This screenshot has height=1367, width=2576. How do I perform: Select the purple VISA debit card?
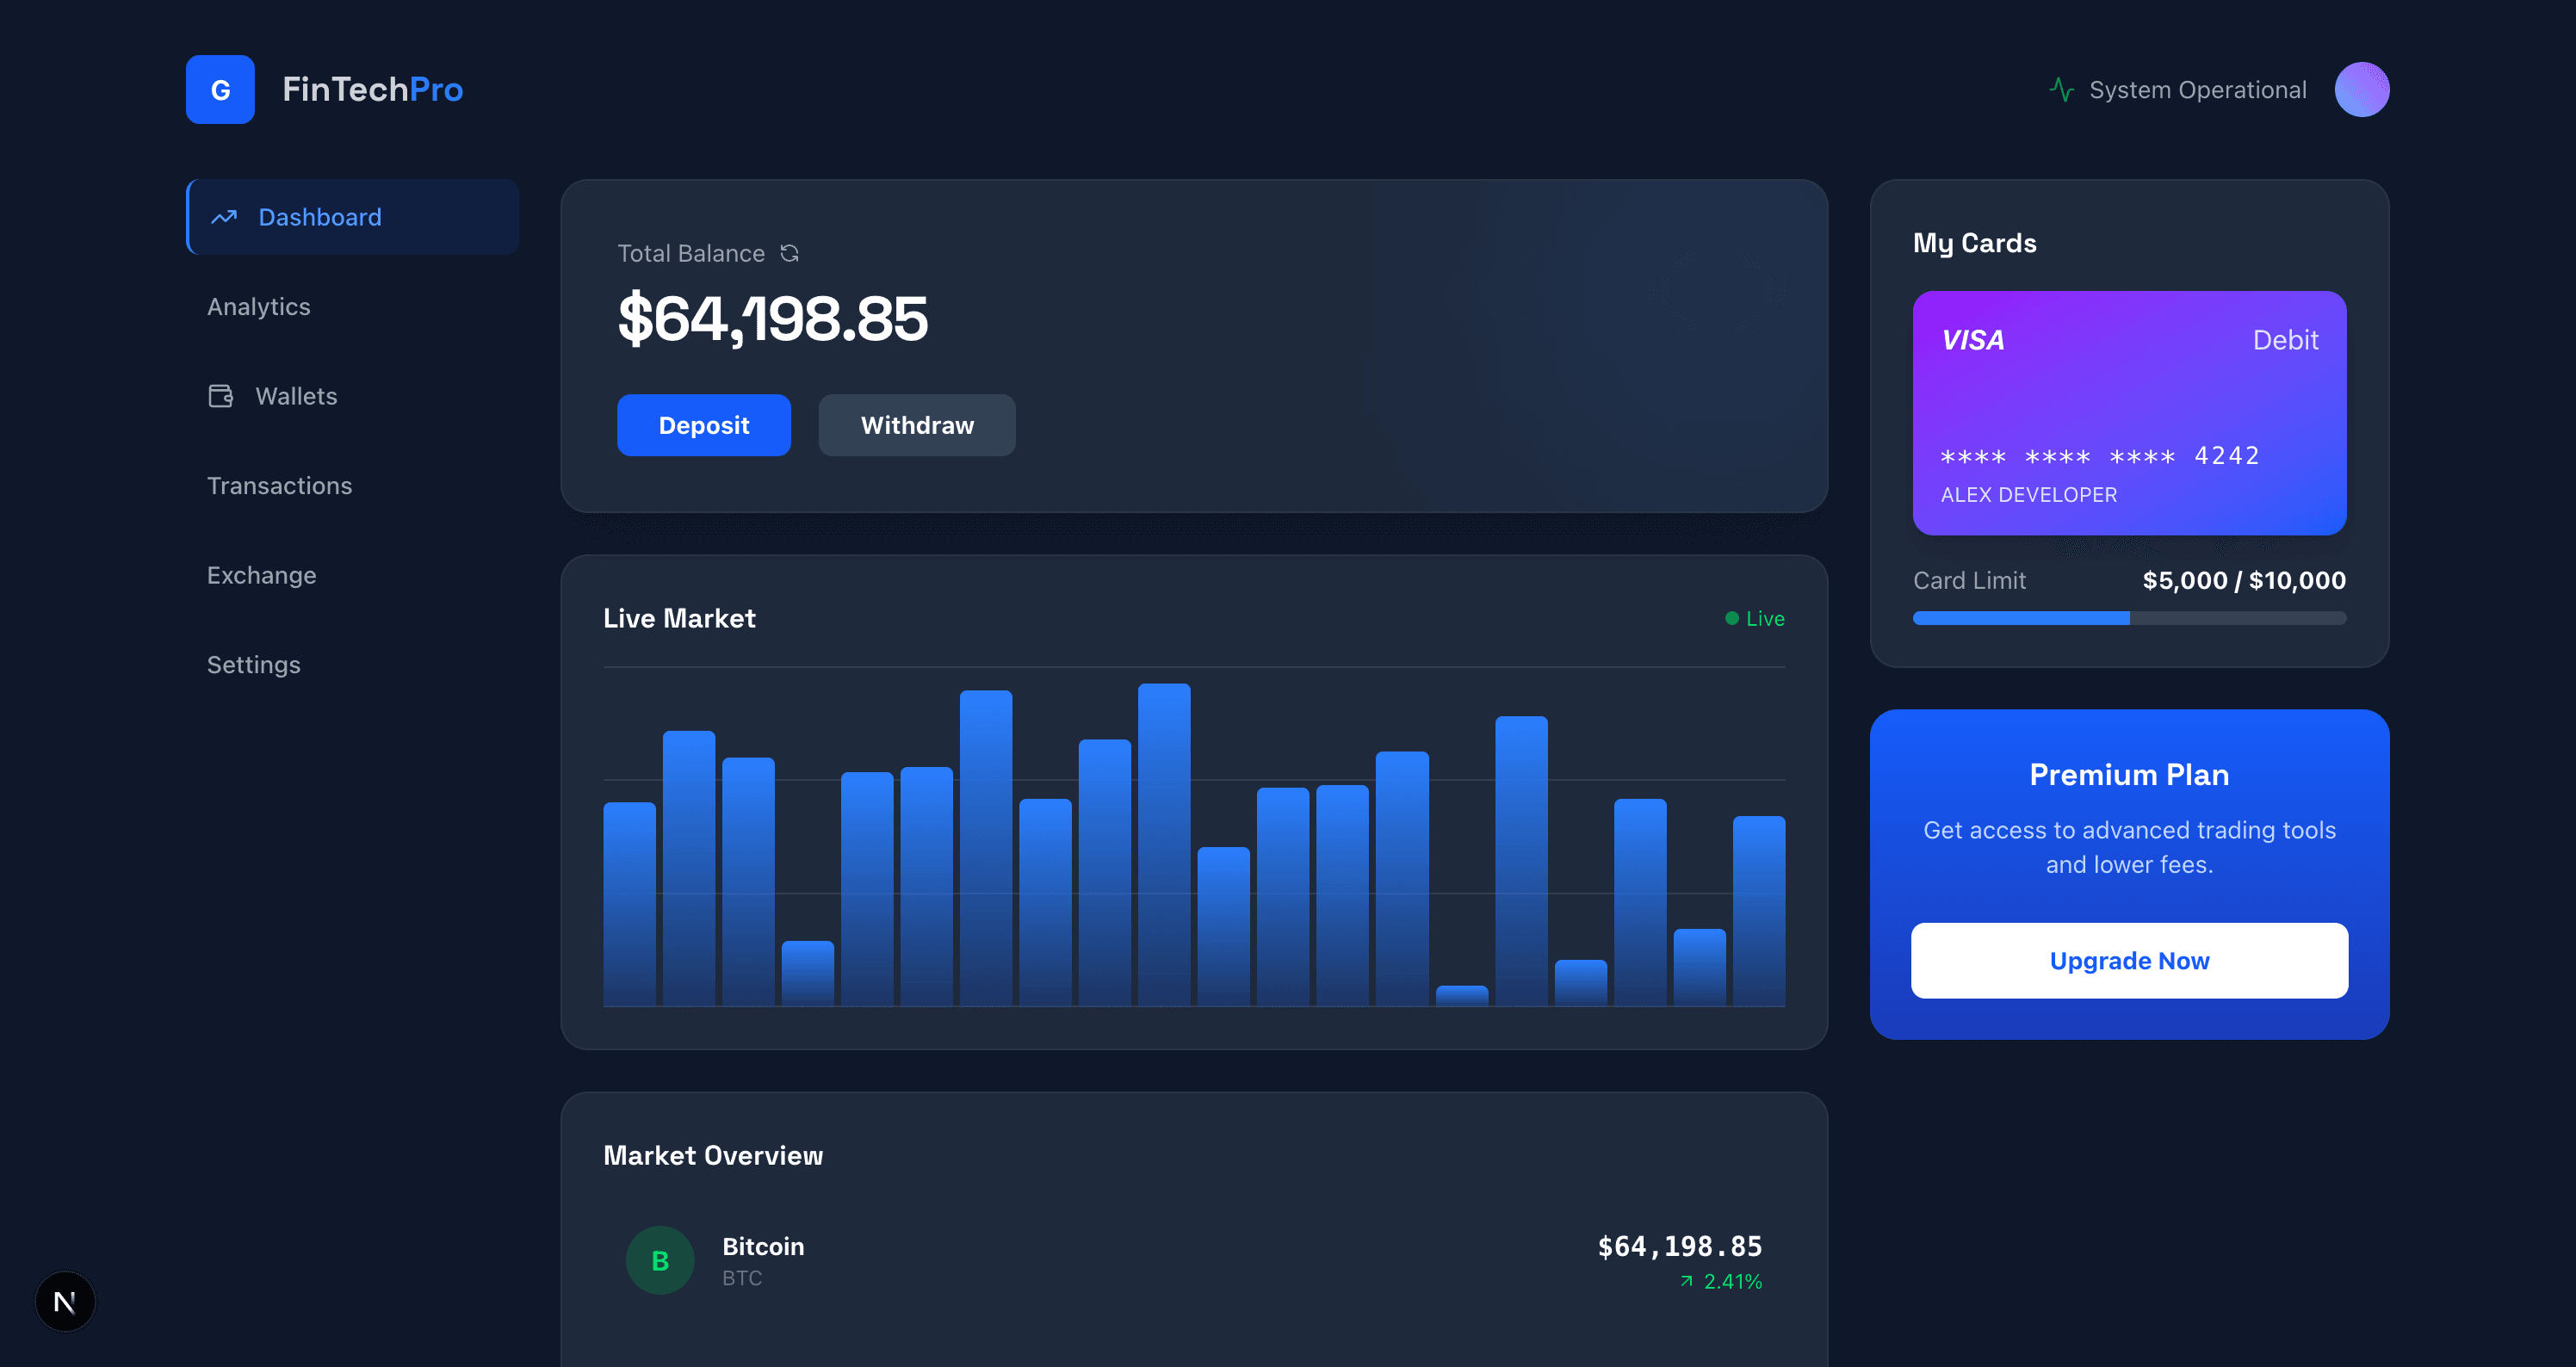click(2129, 412)
